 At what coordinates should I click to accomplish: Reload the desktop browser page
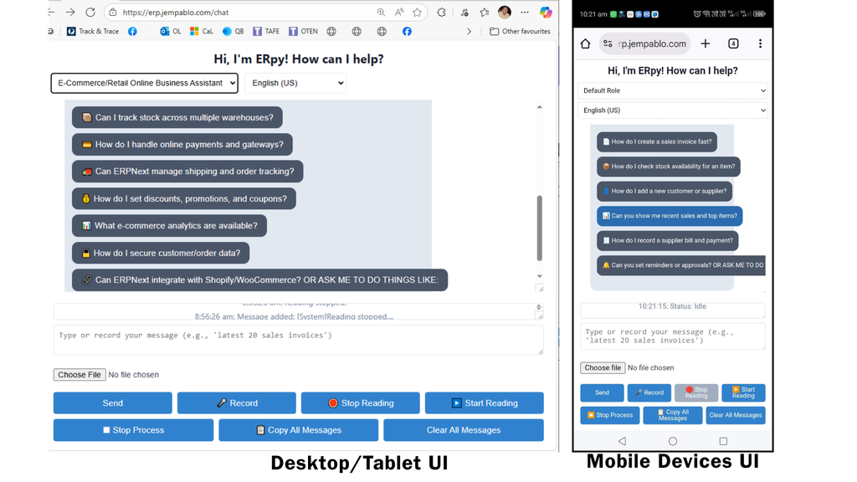pyautogui.click(x=90, y=12)
